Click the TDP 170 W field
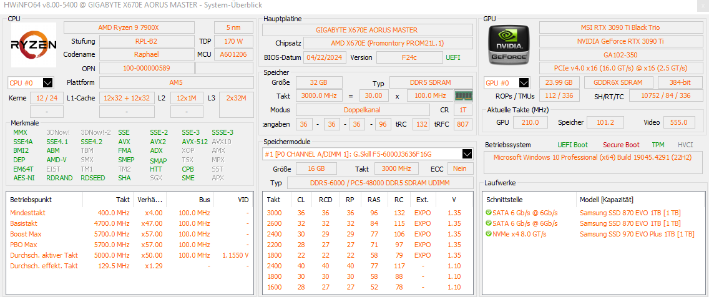This screenshot has width=709, height=297. (234, 41)
